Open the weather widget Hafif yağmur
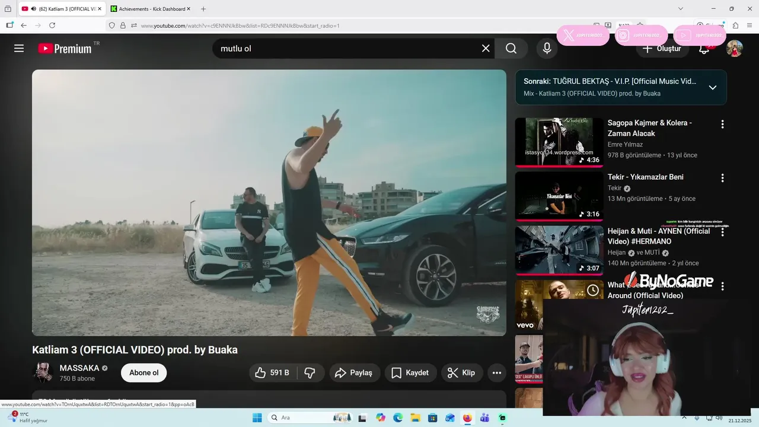The image size is (759, 427). [28, 418]
